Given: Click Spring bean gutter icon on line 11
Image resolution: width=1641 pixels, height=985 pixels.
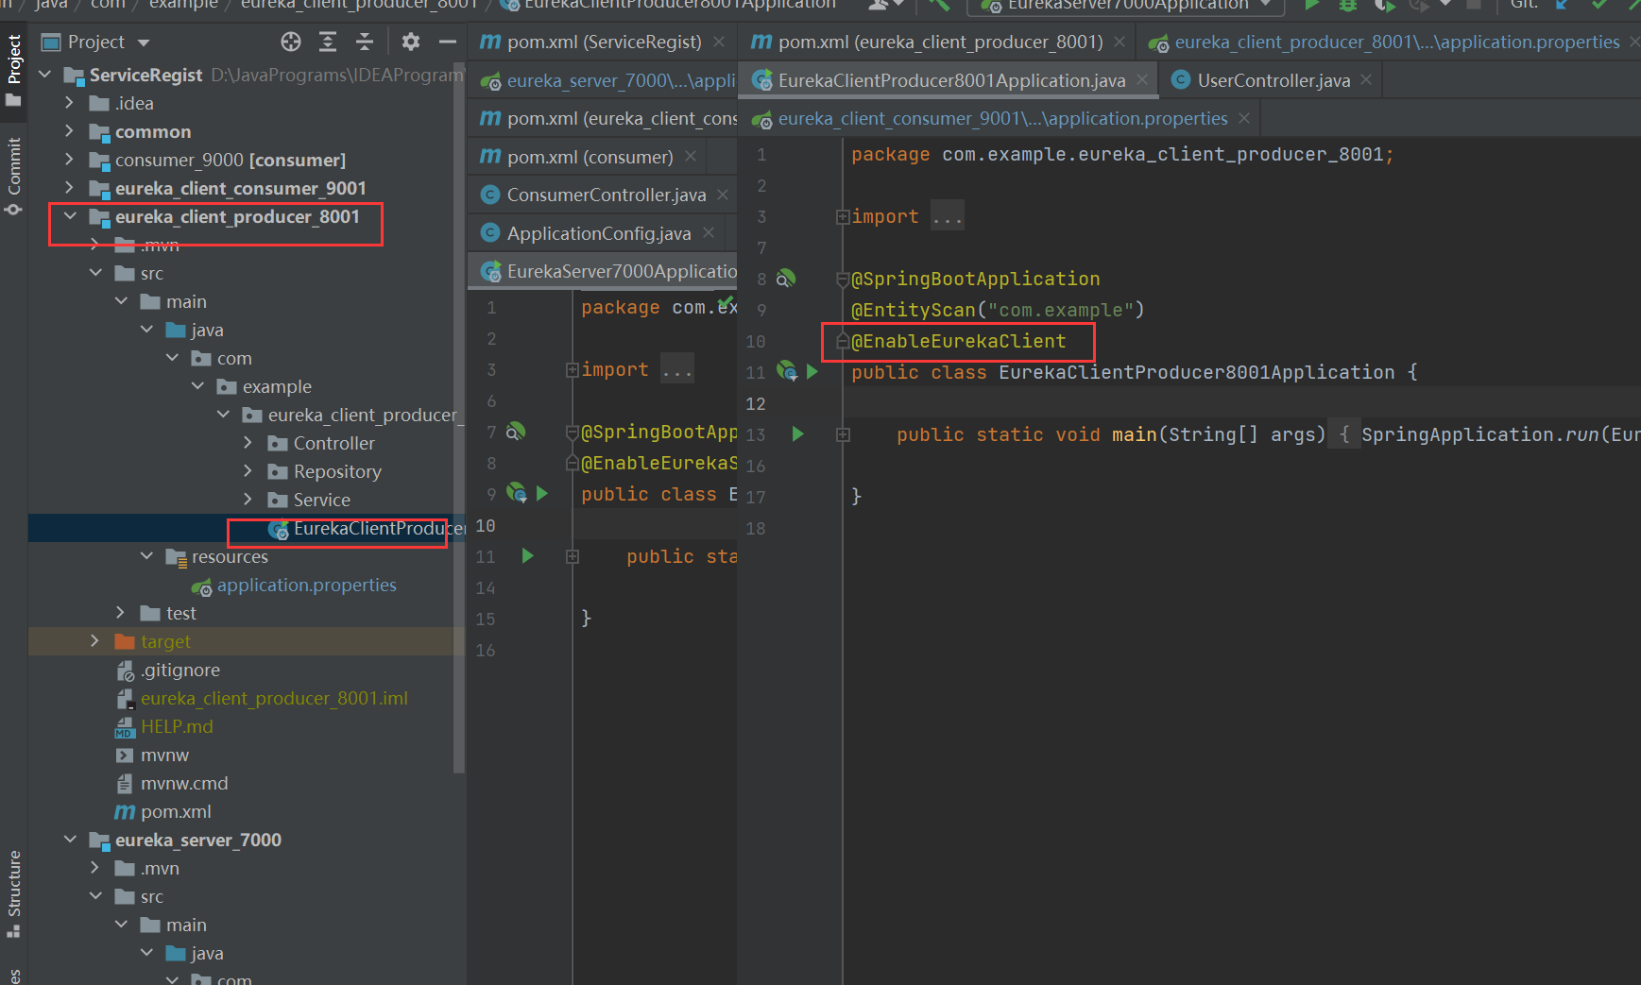Looking at the screenshot, I should [786, 370].
